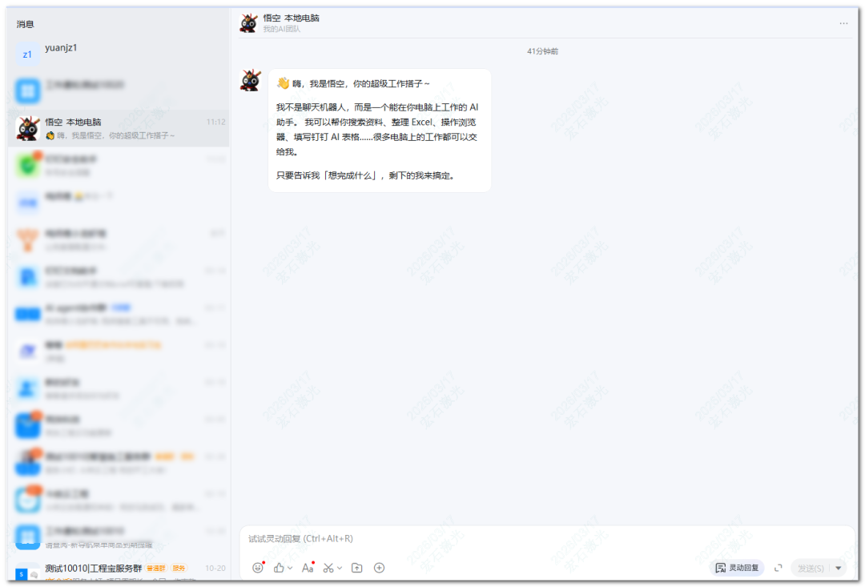Click the z1 avatar of yuanjz1
This screenshot has height=587, width=865.
[27, 54]
